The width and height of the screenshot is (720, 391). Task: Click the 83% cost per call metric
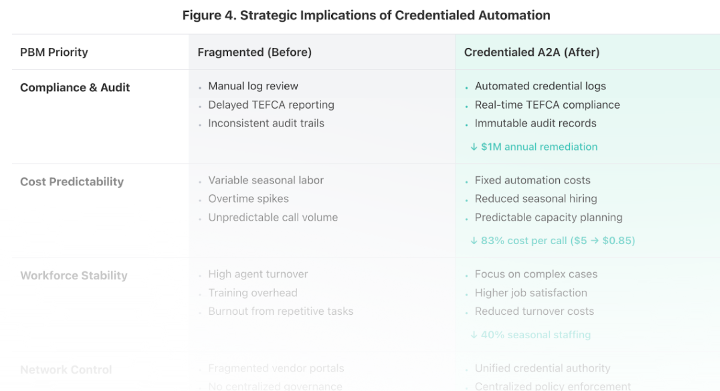point(557,241)
